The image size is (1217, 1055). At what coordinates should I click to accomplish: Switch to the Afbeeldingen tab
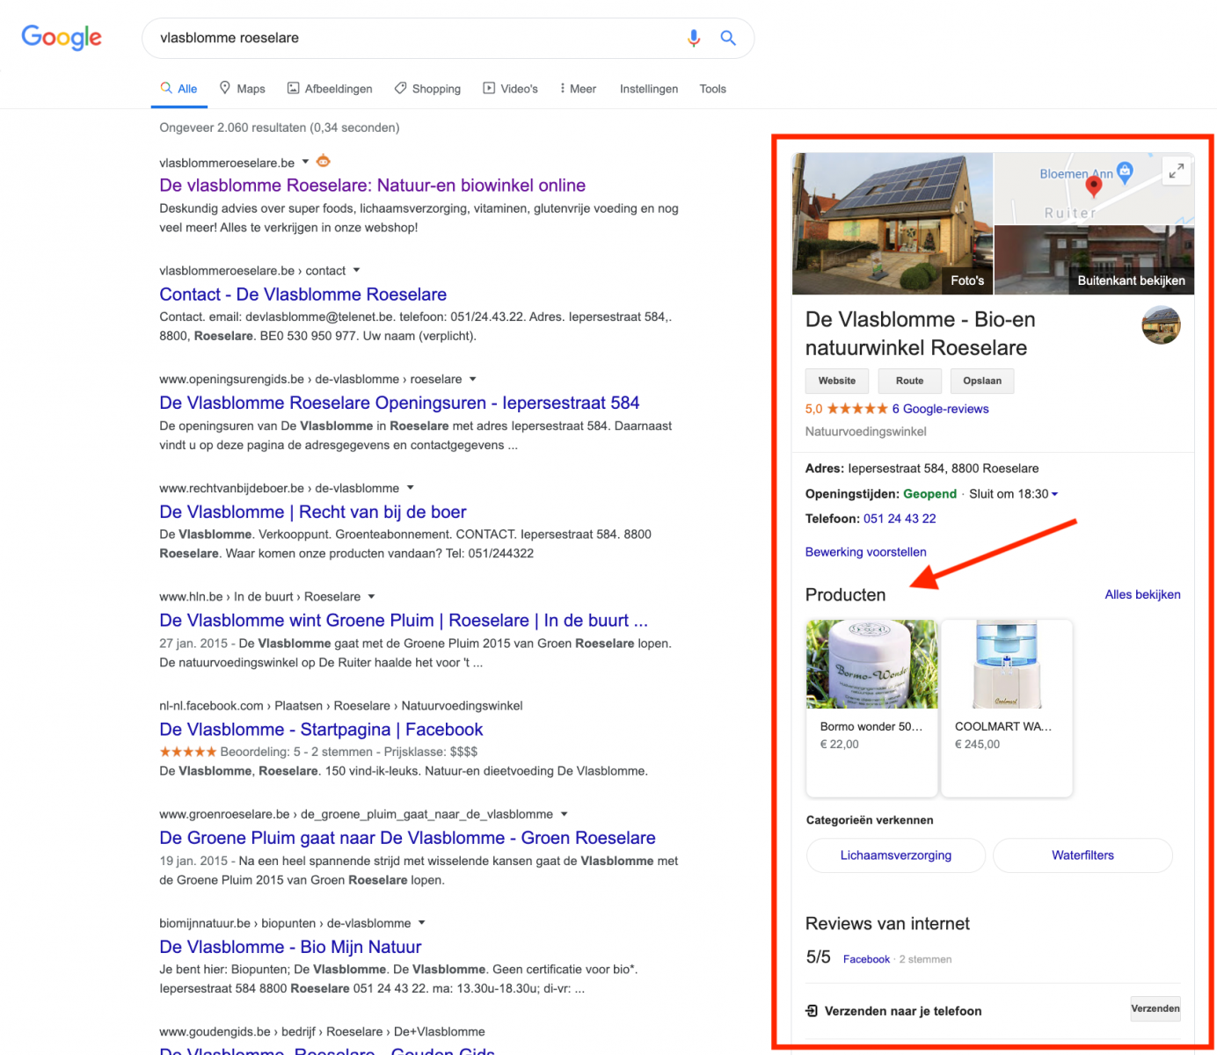click(330, 88)
